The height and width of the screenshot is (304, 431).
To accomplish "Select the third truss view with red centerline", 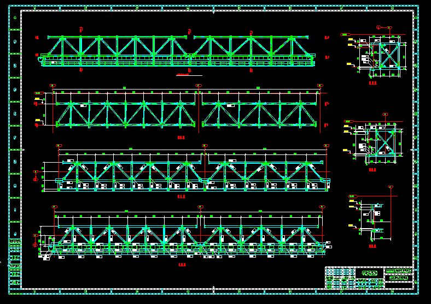I will point(194,176).
